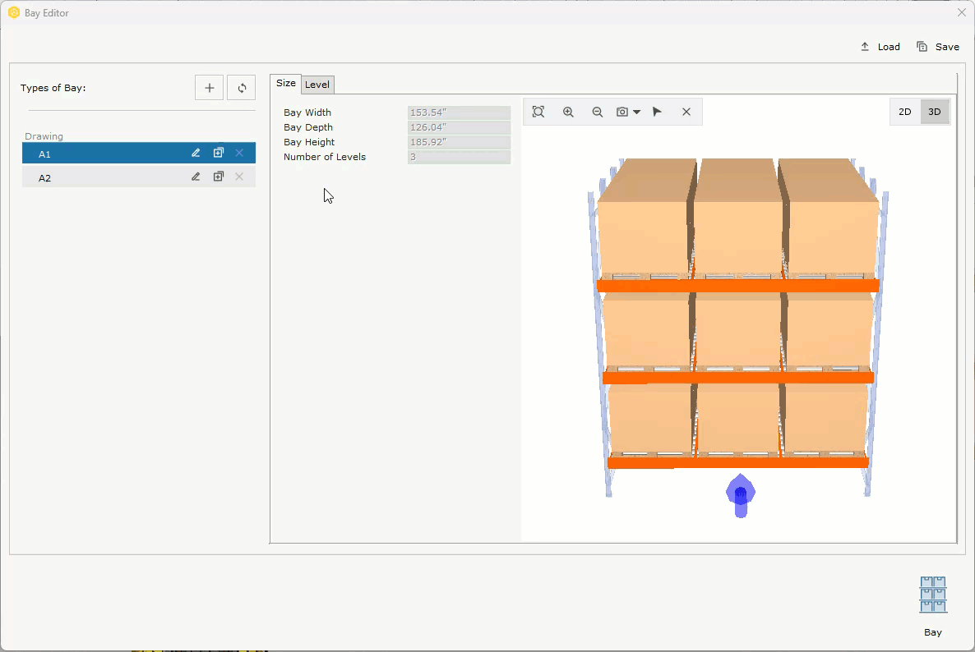This screenshot has width=975, height=652.
Task: Click the Bay Editor window icon
Action: pos(14,12)
